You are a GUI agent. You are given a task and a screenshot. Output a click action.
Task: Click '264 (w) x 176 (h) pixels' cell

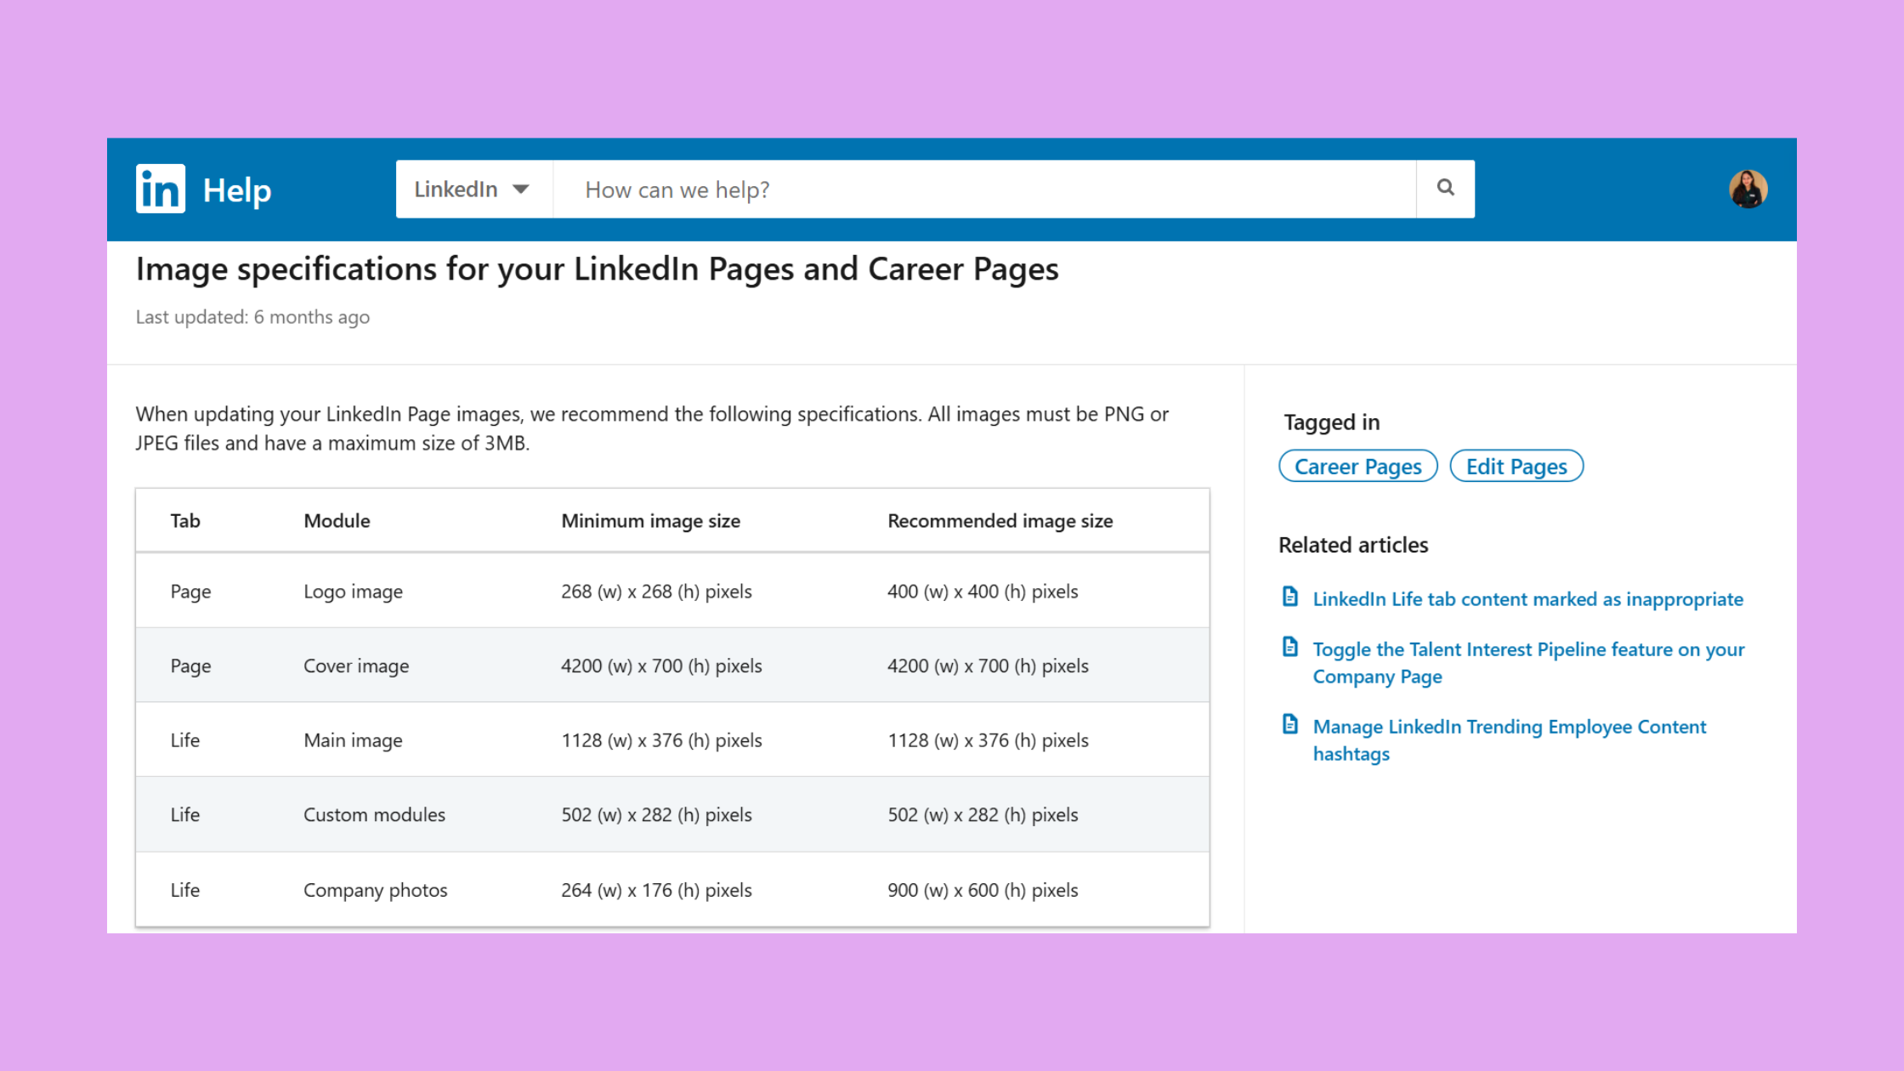click(656, 890)
